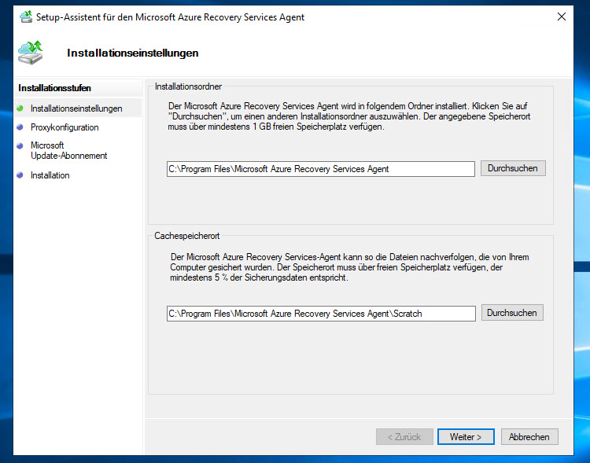
Task: Click the Installationsstufen sidebar header
Action: tap(54, 87)
